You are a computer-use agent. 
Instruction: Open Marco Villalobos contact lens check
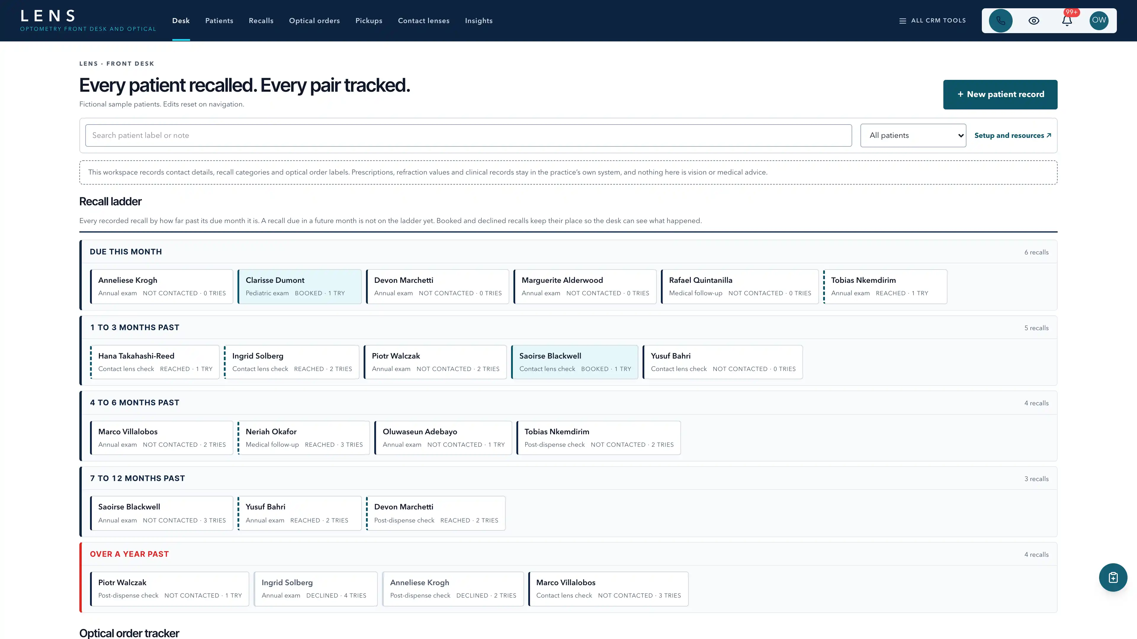(x=608, y=589)
